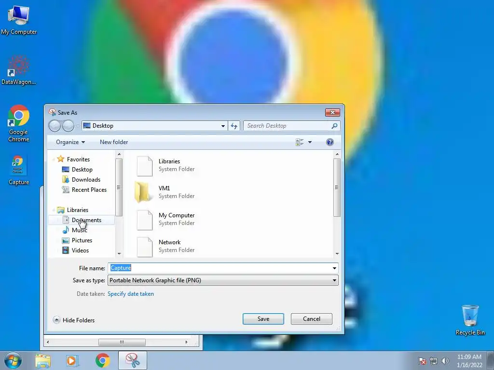Open Windows Explorer from taskbar
494x370 pixels.
(43, 361)
